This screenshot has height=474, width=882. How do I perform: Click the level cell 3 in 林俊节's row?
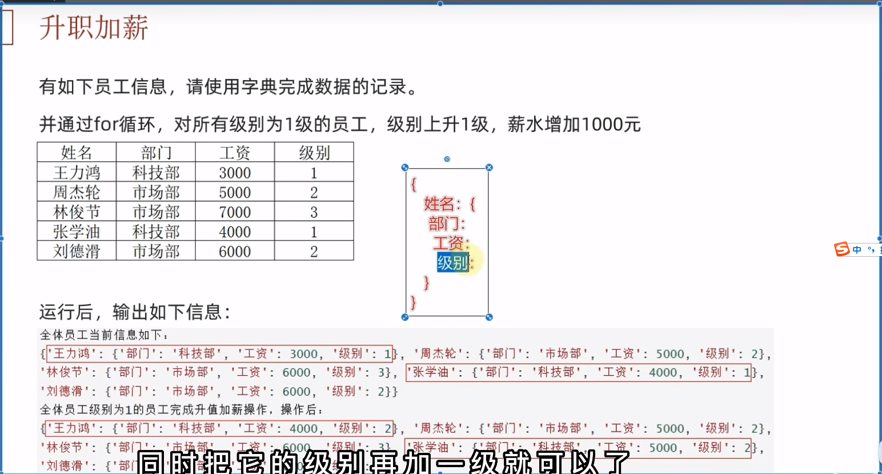pyautogui.click(x=314, y=212)
